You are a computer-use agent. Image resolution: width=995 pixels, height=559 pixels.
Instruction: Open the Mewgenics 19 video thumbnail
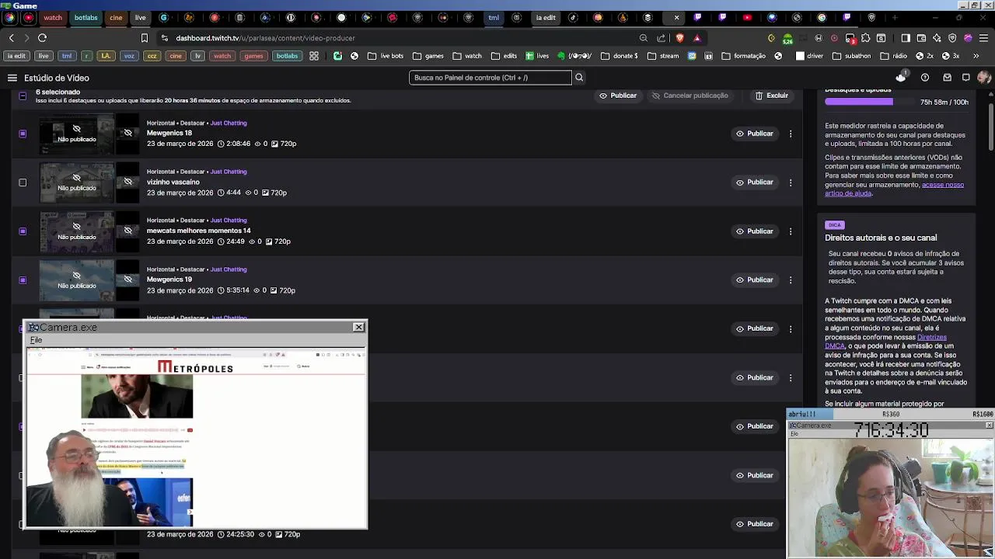[x=77, y=280]
